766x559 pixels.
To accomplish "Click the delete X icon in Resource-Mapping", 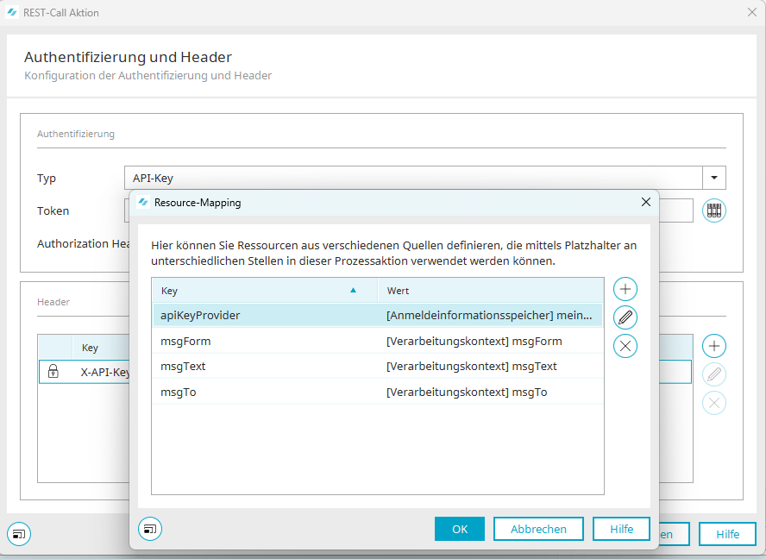I will point(625,346).
